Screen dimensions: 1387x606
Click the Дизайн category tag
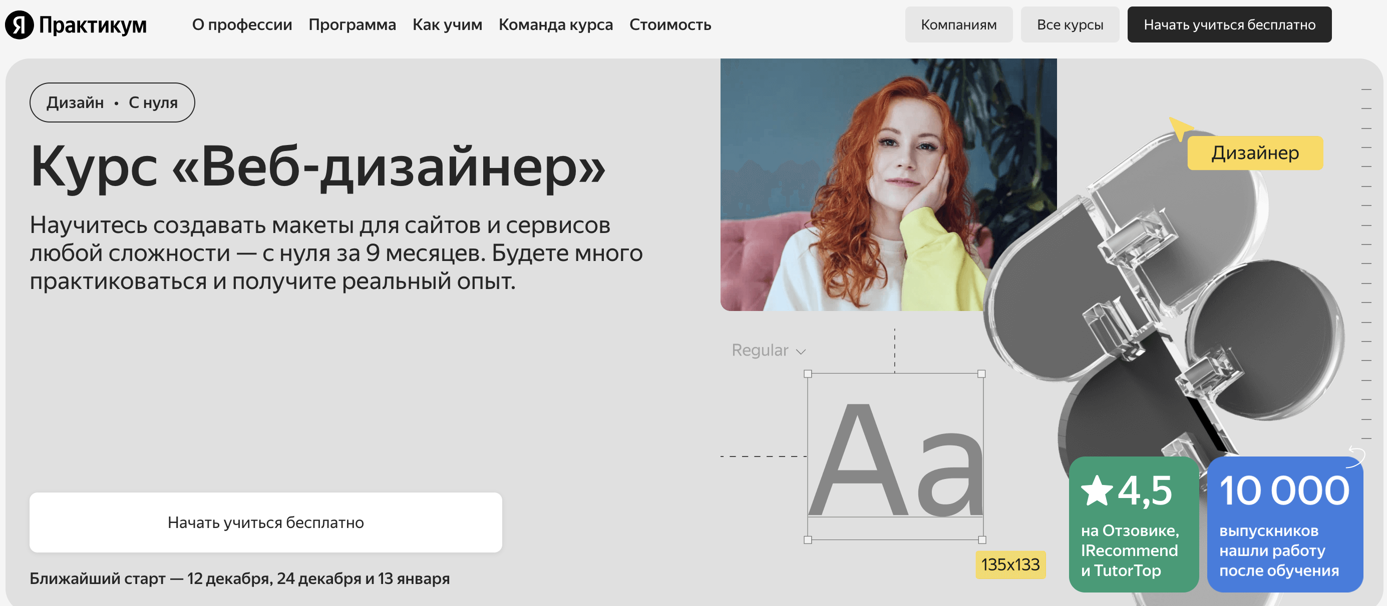pyautogui.click(x=75, y=102)
